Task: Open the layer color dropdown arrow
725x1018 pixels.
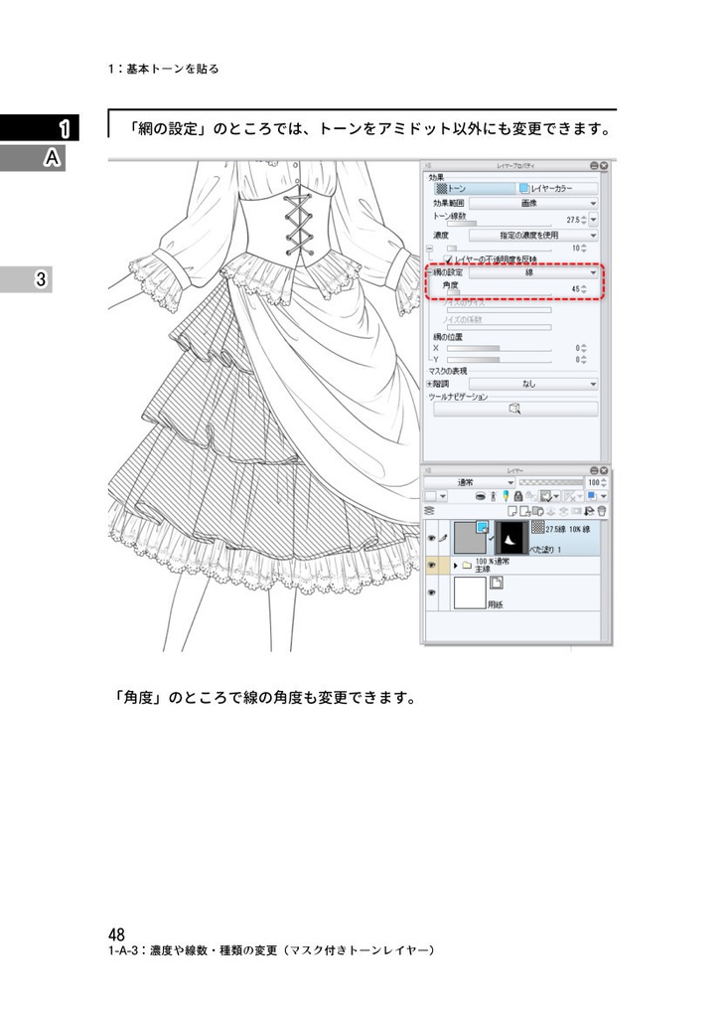Action: click(604, 497)
